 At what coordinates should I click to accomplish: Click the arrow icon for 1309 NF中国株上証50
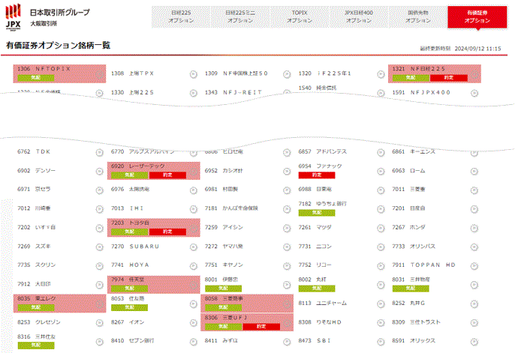click(x=287, y=74)
